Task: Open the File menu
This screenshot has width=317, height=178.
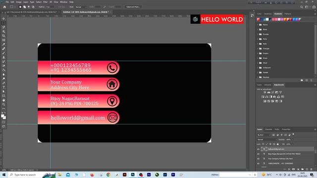Action: (x=7, y=2)
